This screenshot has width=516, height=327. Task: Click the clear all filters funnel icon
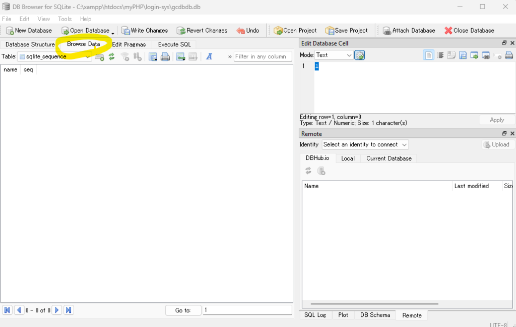coord(124,57)
